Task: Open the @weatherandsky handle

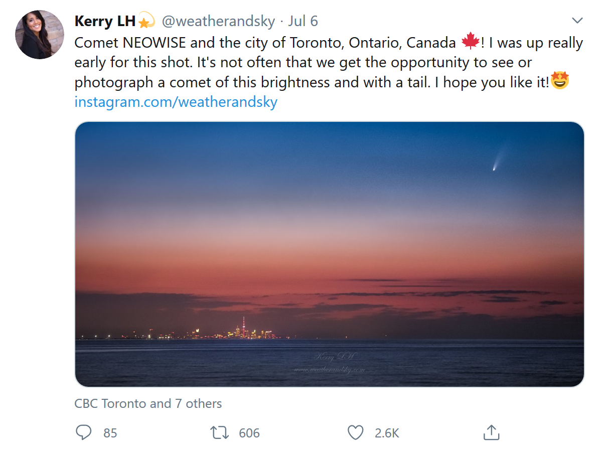Action: point(218,22)
